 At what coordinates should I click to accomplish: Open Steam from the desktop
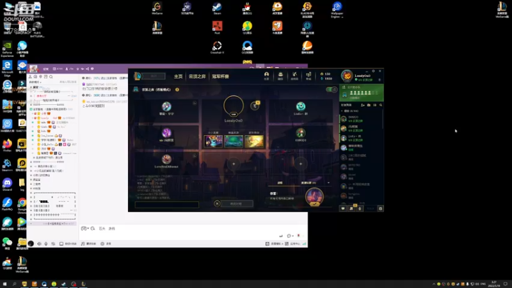point(217,8)
